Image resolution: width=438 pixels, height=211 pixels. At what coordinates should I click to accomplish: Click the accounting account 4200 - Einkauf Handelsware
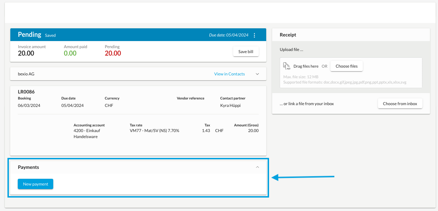[x=87, y=133]
